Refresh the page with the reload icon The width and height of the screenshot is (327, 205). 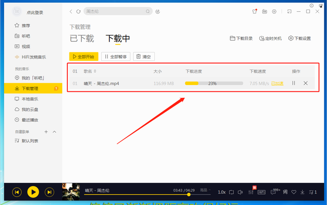78,11
